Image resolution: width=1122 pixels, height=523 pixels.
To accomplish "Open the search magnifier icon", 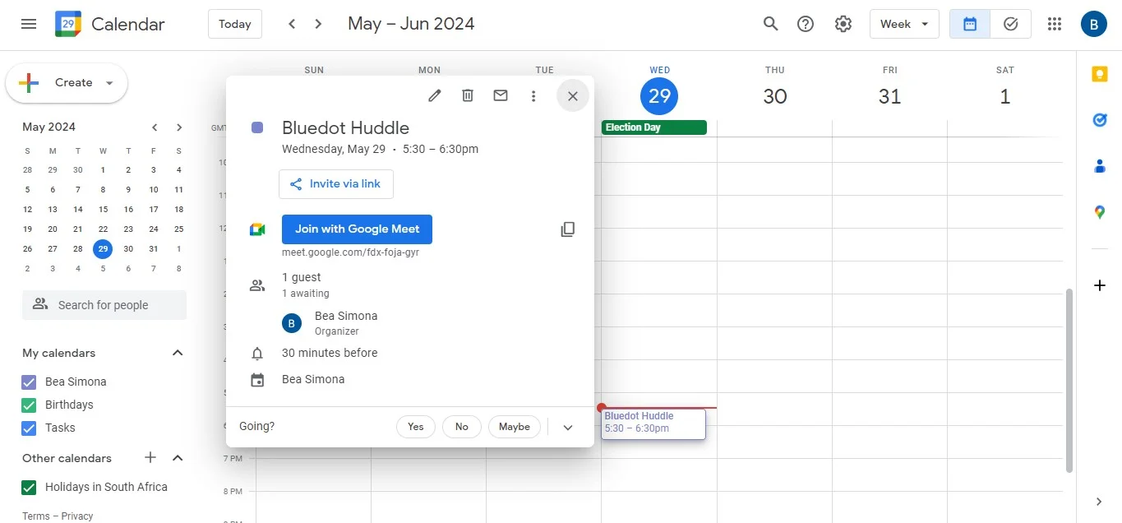I will [770, 24].
